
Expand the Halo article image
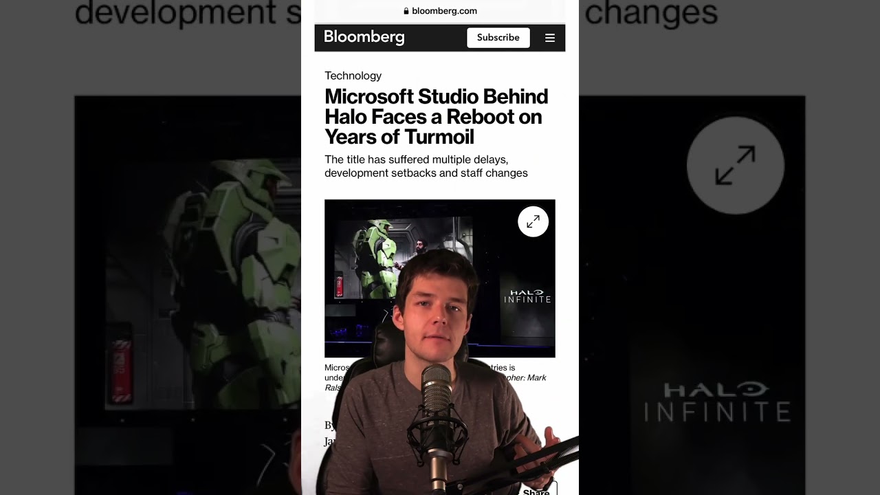[533, 221]
